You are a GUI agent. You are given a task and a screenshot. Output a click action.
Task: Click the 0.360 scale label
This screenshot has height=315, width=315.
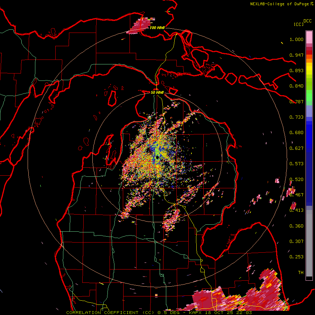tap(296, 226)
